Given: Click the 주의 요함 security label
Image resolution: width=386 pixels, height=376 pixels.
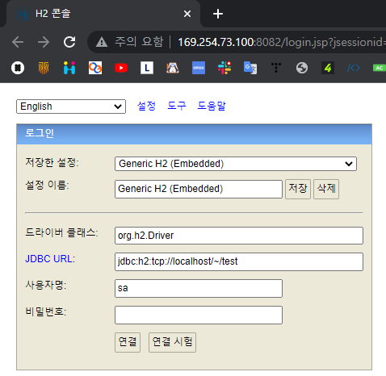Looking at the screenshot, I should tap(139, 42).
